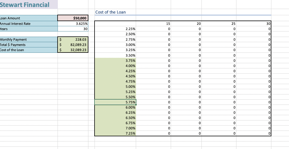Select the $50,000 loan amount cell
Screen dimensions: 289x149
coord(73,18)
